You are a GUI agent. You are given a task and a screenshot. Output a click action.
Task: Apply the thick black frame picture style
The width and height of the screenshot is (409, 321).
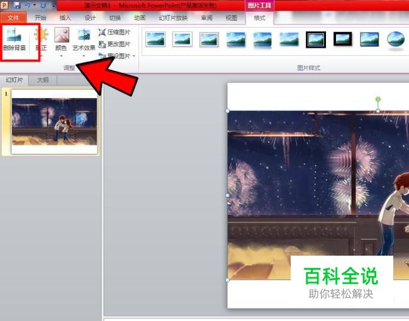click(x=342, y=39)
